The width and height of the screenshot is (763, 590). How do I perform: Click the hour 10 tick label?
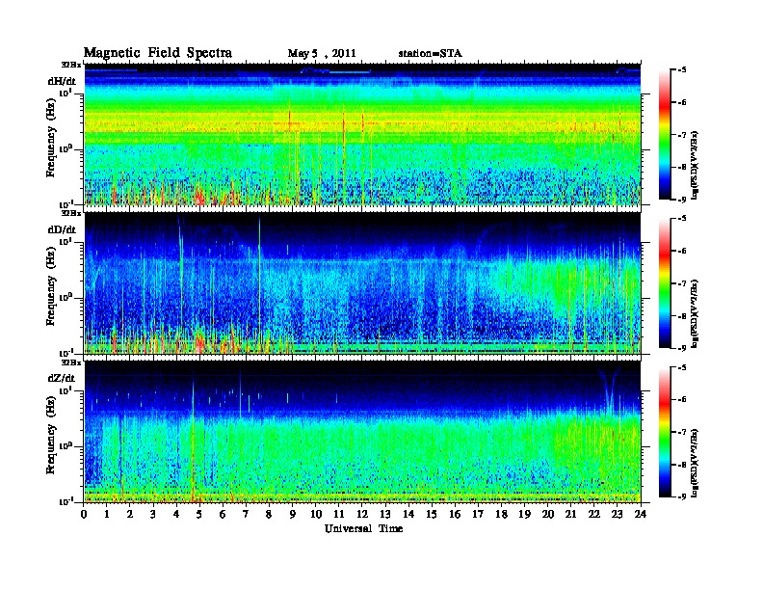316,515
